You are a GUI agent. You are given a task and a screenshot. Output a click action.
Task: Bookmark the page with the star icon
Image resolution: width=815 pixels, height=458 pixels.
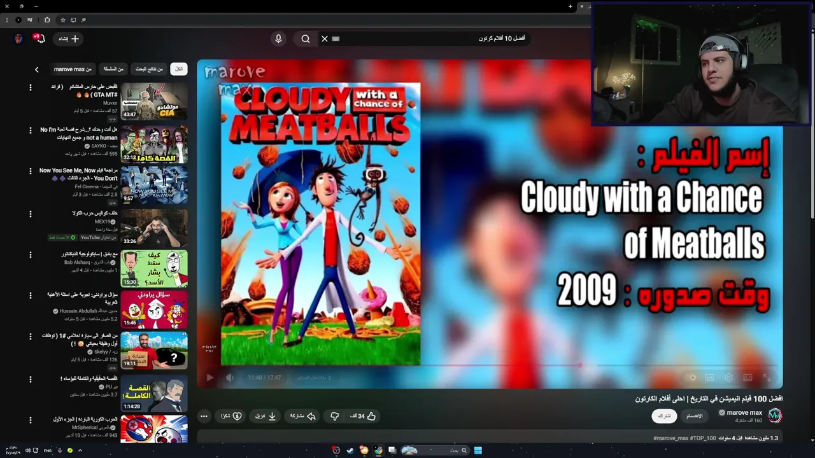pos(62,20)
